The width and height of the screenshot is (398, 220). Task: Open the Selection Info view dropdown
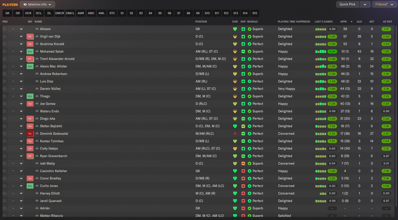37,4
